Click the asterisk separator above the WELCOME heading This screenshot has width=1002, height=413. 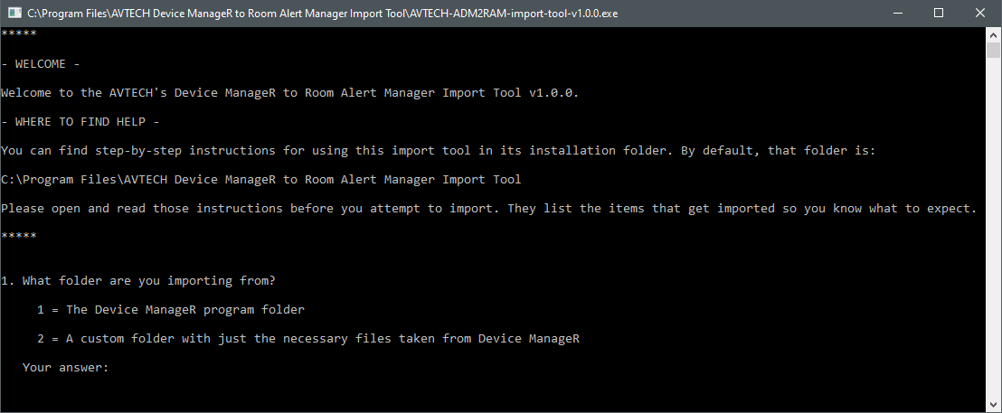pyautogui.click(x=18, y=35)
